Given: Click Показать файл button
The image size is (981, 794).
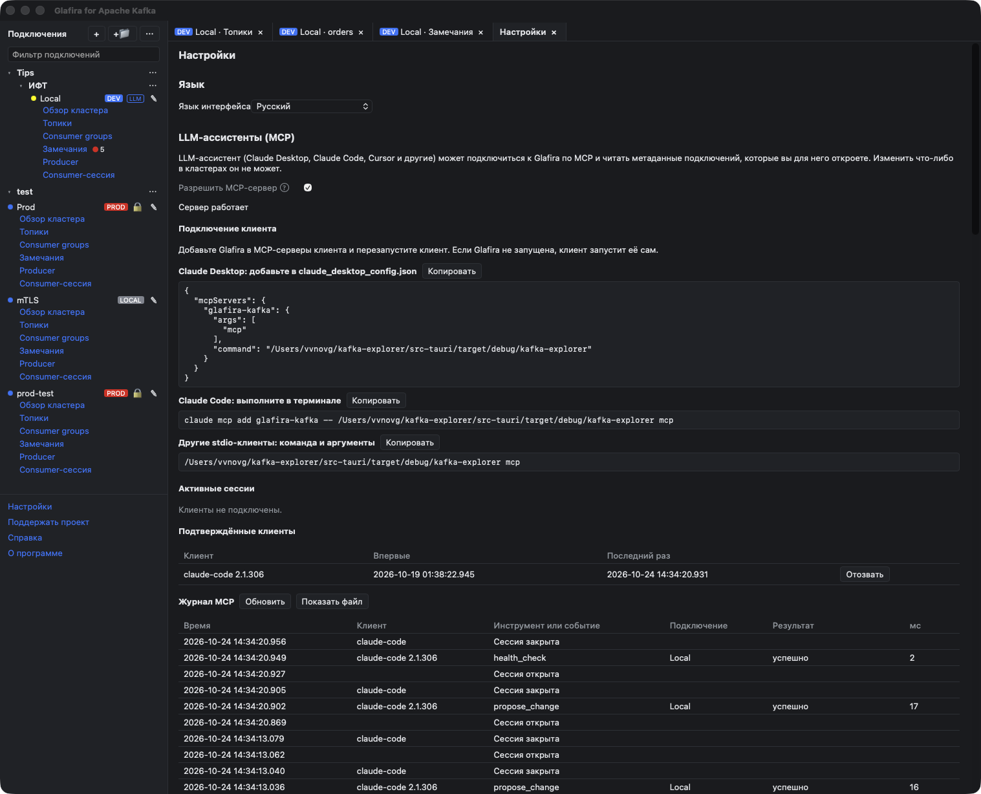Looking at the screenshot, I should click(x=332, y=601).
